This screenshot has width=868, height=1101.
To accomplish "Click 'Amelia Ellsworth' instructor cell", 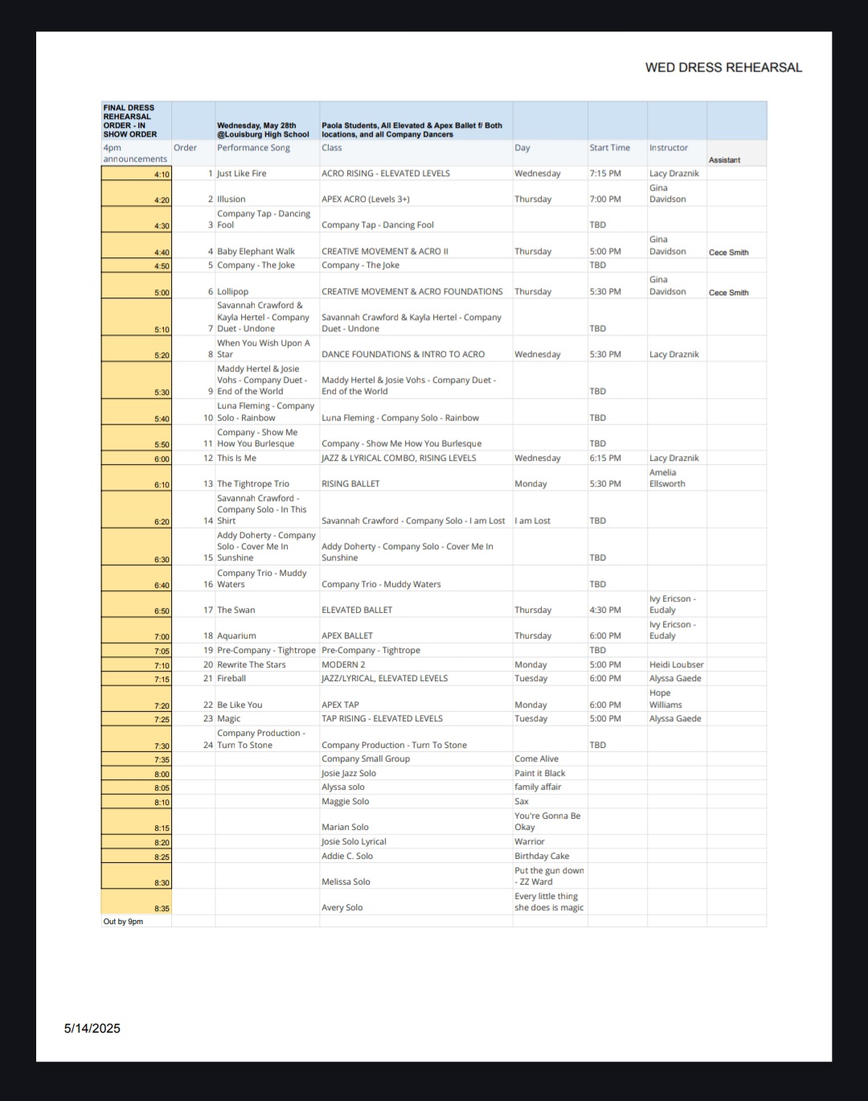I will click(x=677, y=479).
